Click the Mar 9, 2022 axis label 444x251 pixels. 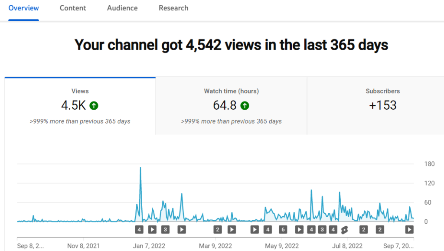(215, 246)
